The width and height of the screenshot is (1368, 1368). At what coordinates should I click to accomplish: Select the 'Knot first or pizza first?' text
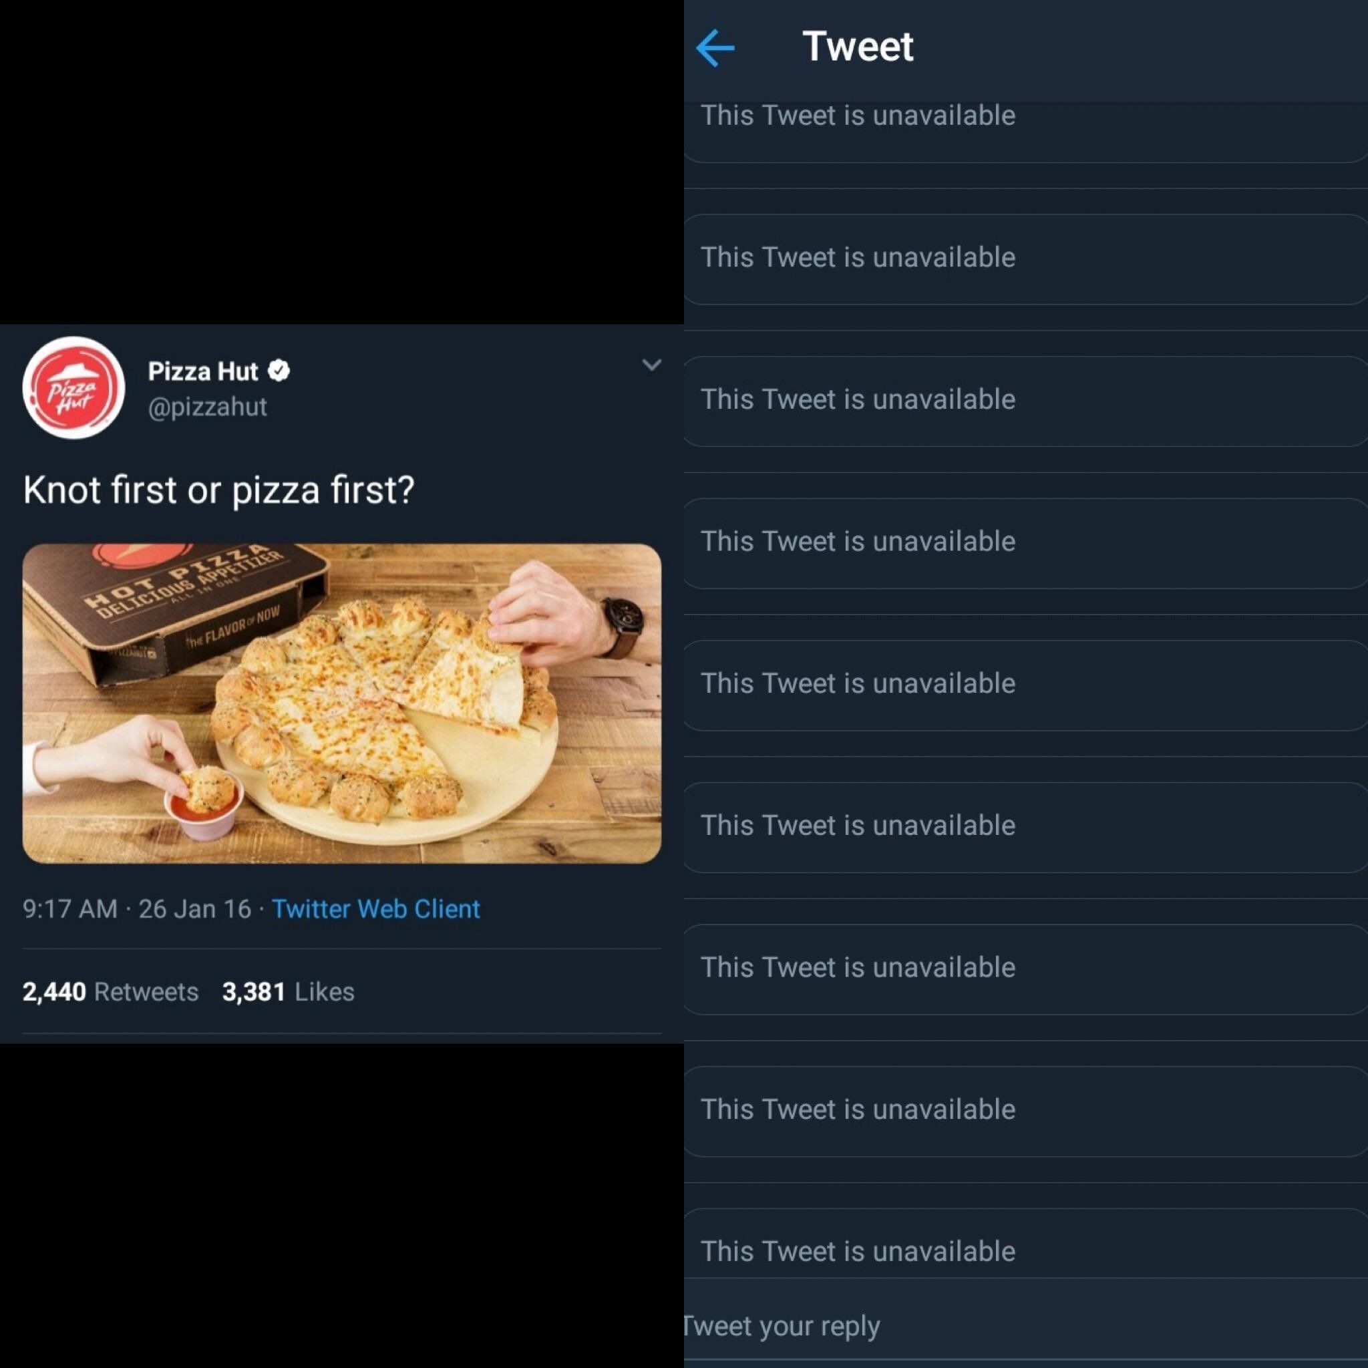tap(218, 490)
